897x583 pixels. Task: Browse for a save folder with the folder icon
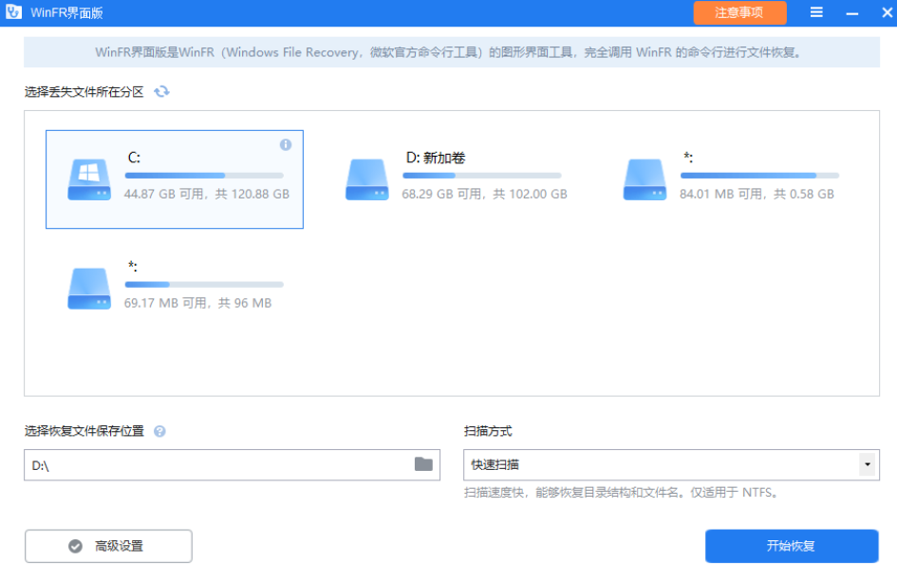[423, 464]
